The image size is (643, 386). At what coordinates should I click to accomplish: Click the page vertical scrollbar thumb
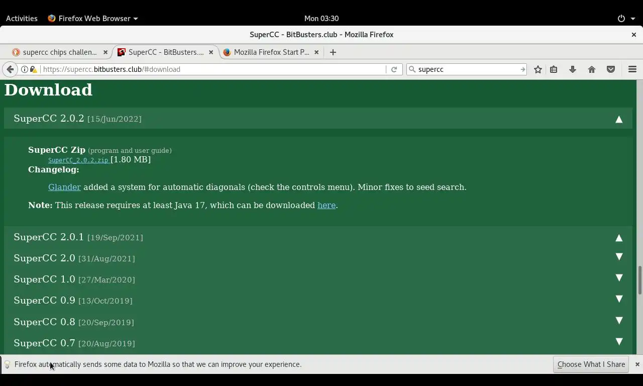point(639,280)
